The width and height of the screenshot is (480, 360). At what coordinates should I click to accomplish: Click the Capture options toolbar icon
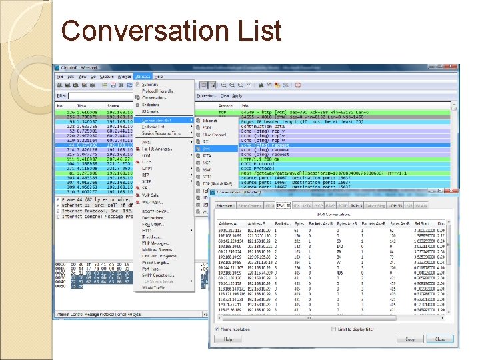pyautogui.click(x=67, y=85)
